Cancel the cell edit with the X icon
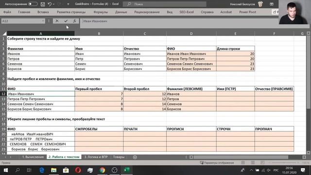 tap(57, 21)
